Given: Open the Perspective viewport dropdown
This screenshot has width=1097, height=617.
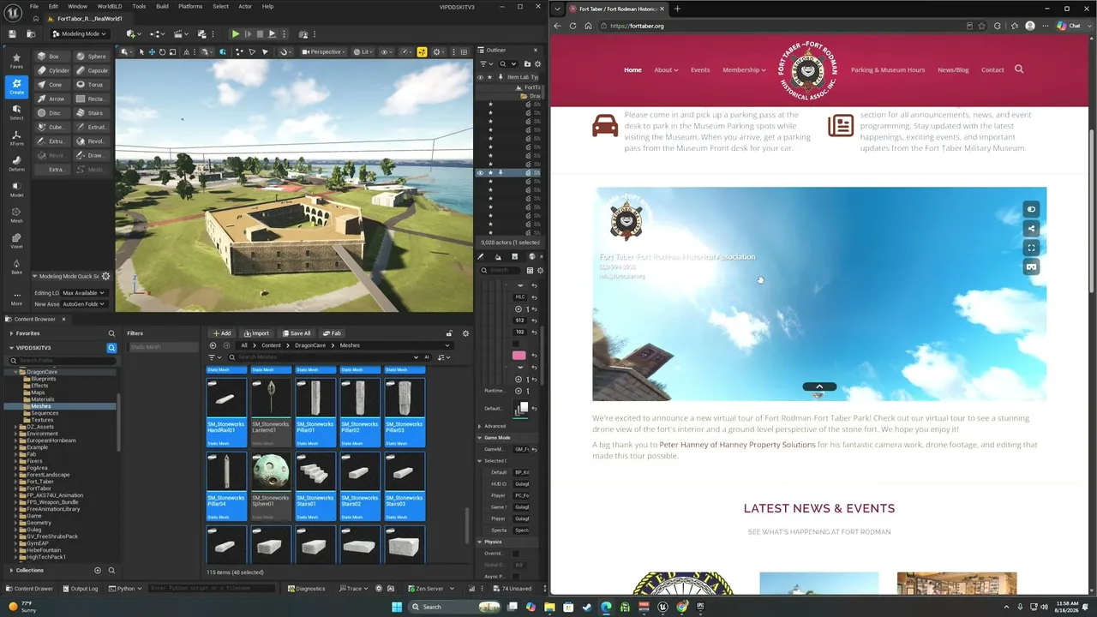Looking at the screenshot, I should [x=325, y=51].
